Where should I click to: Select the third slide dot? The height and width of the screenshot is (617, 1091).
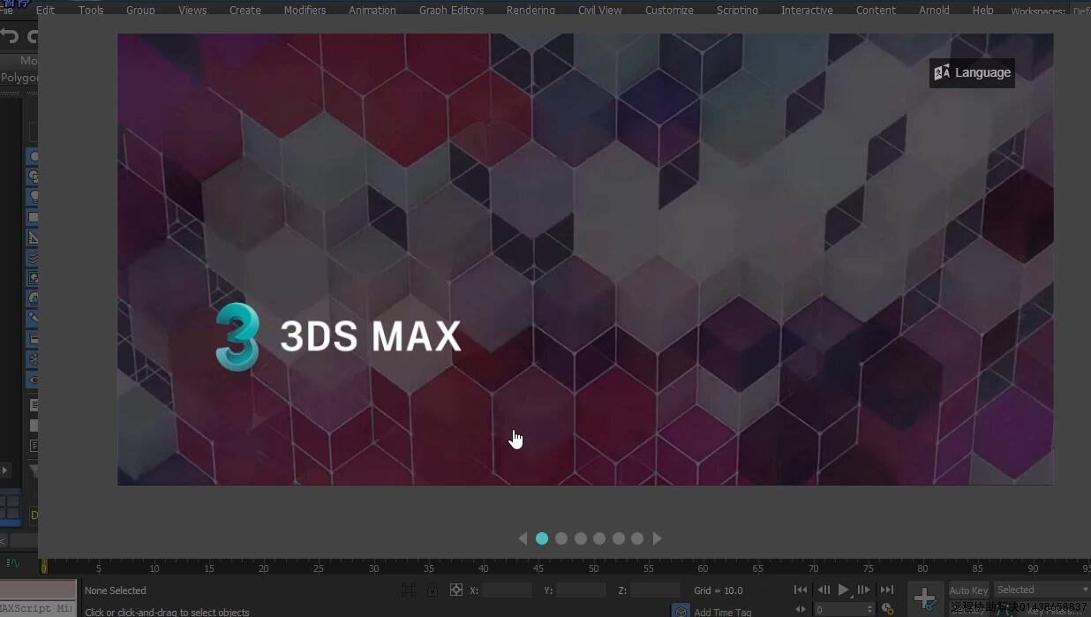point(581,538)
